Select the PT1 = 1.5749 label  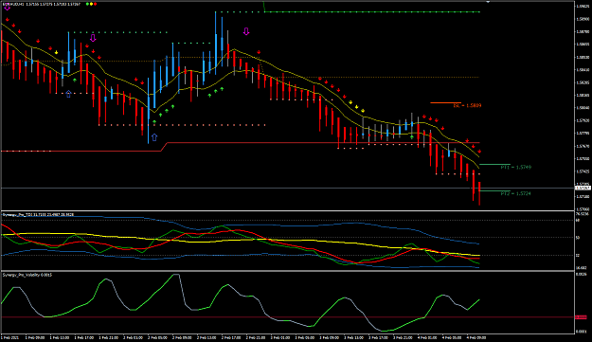515,167
